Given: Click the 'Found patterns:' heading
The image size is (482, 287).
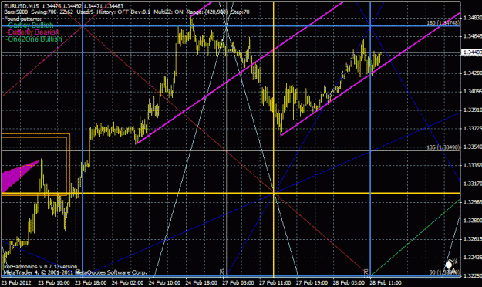Looking at the screenshot, I should coord(22,19).
